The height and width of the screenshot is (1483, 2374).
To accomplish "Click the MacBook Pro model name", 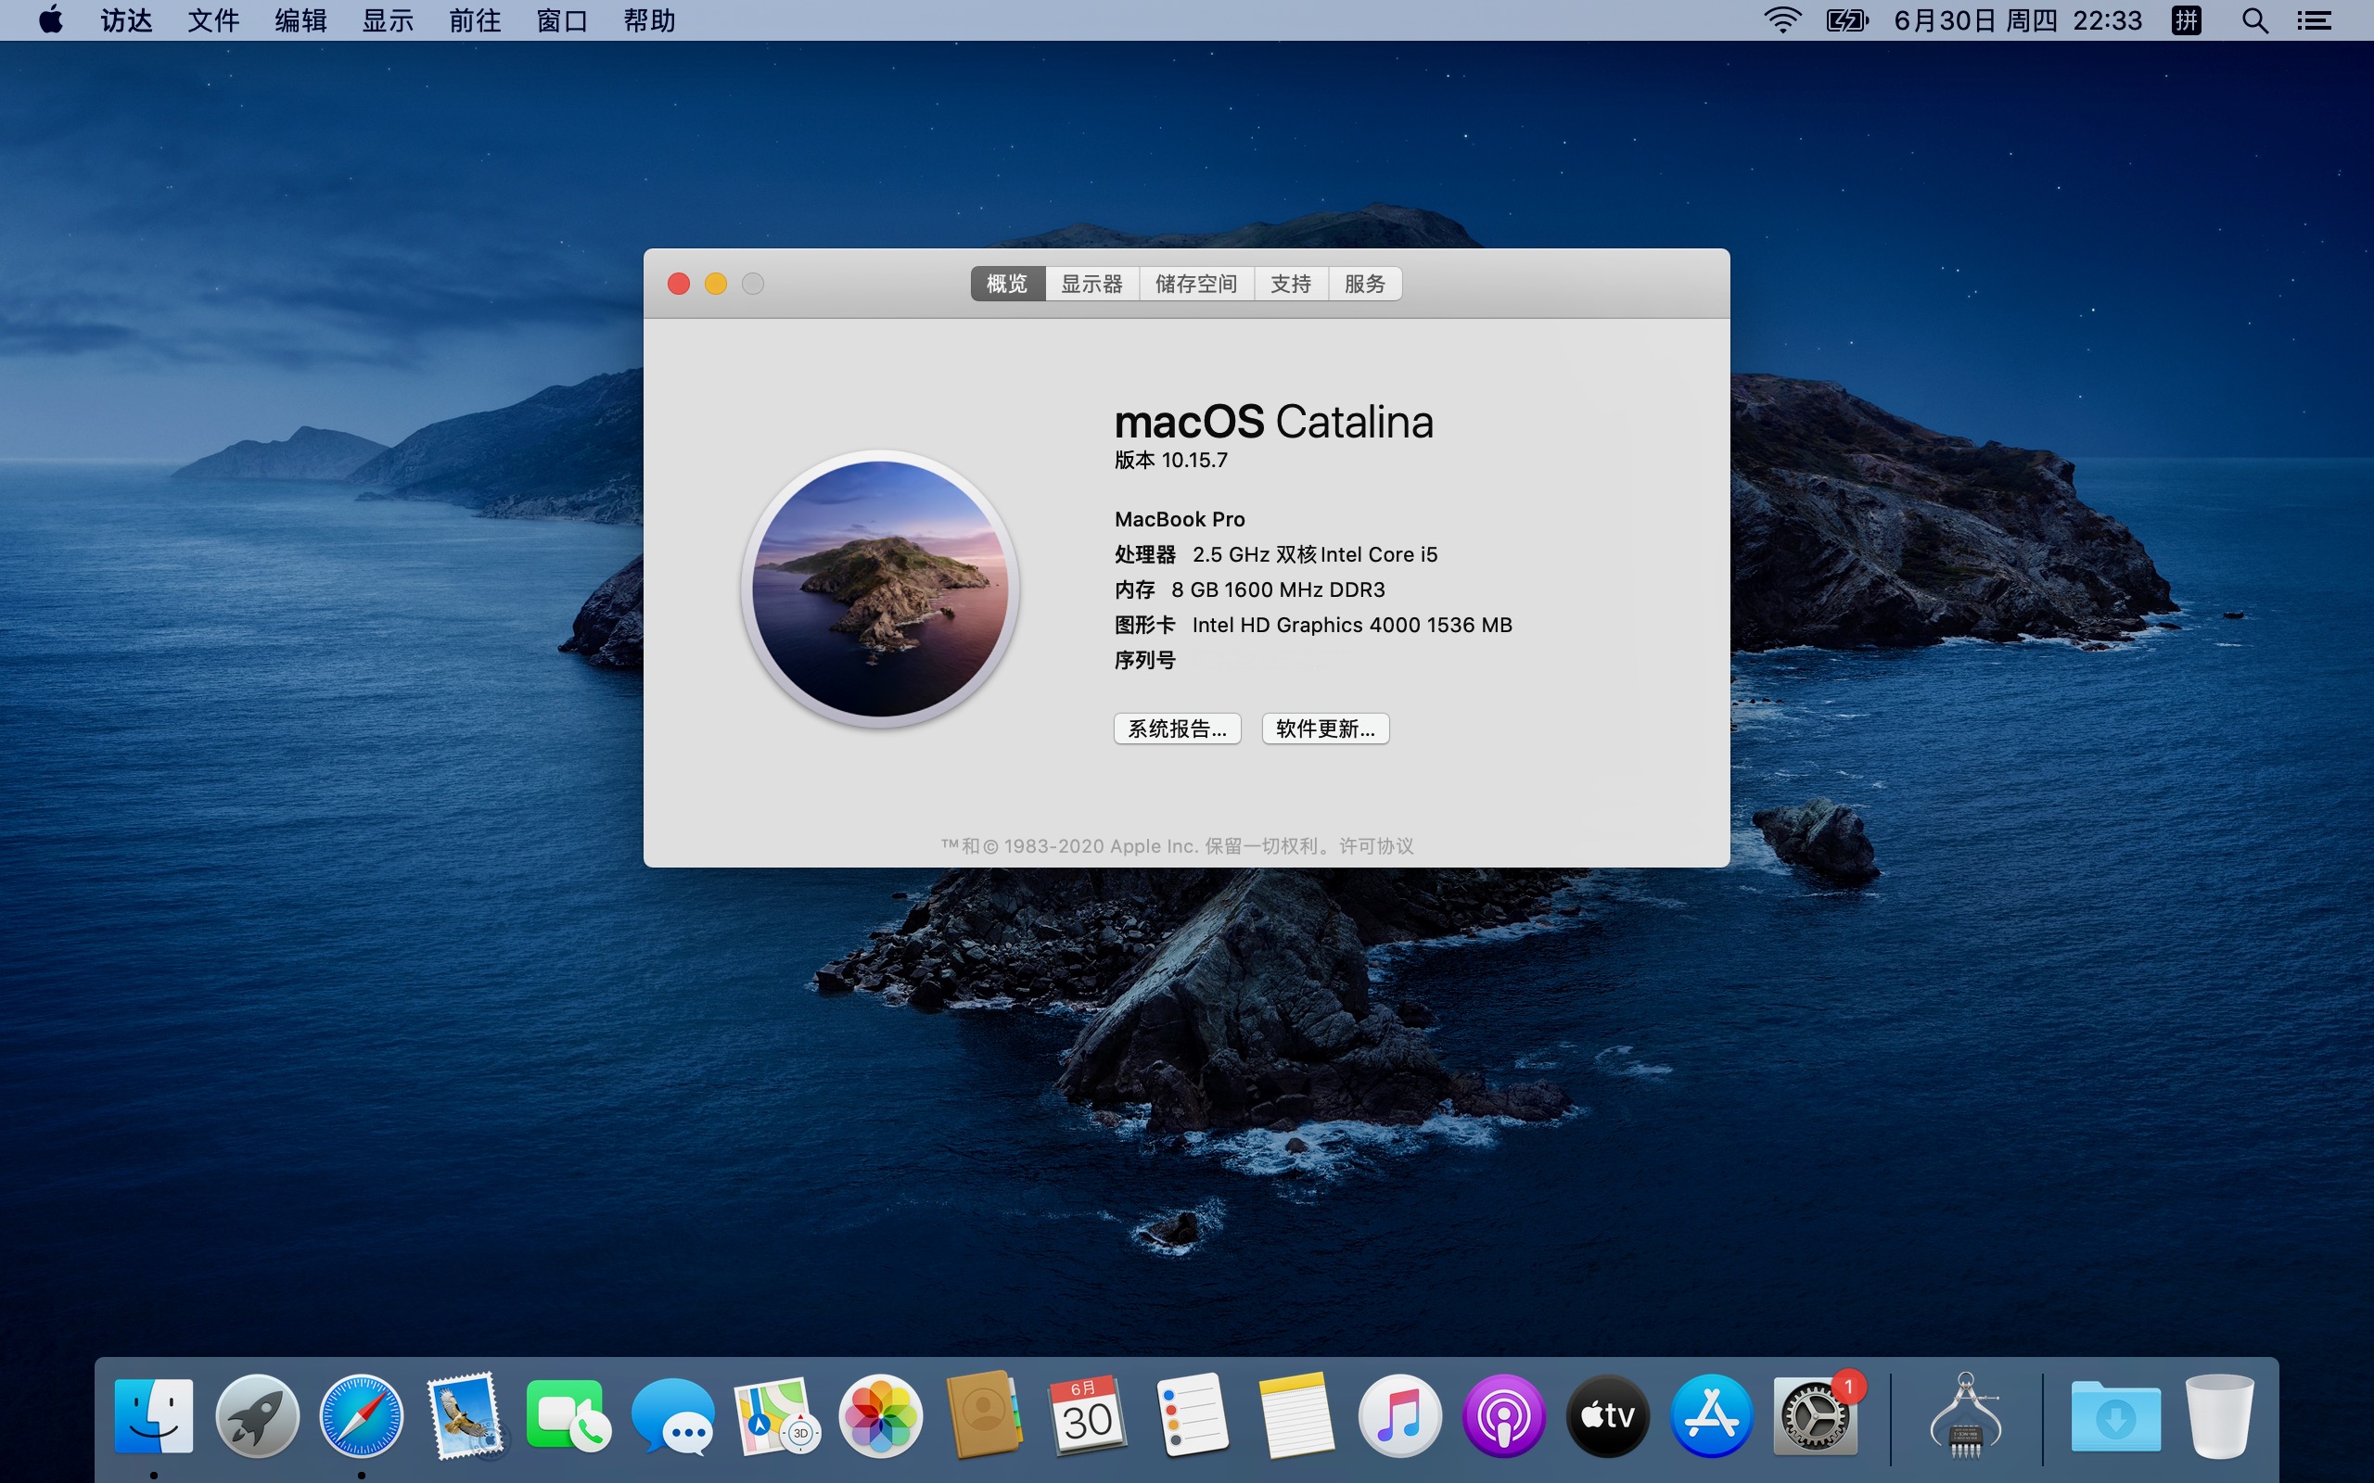I will 1180,519.
